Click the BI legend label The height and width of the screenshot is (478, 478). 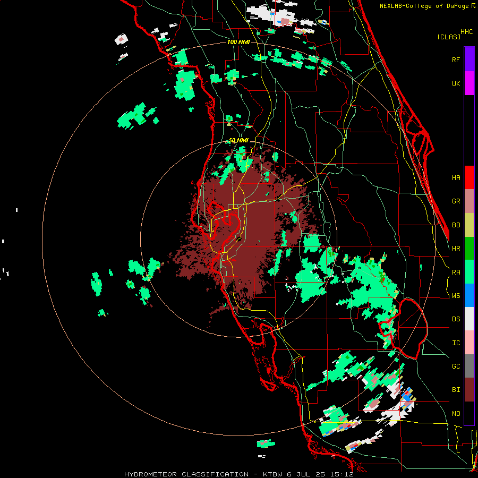(456, 390)
